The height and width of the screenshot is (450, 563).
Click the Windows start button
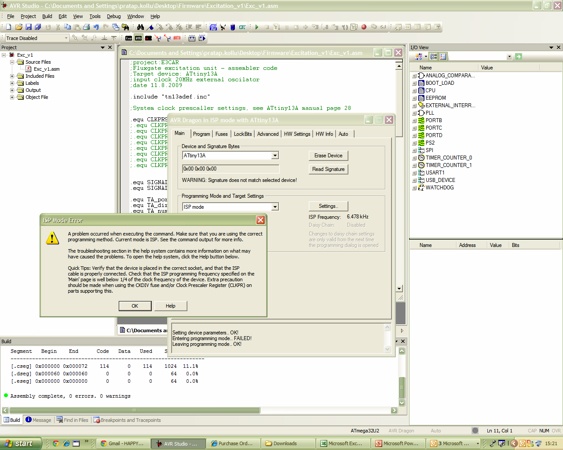(x=21, y=443)
